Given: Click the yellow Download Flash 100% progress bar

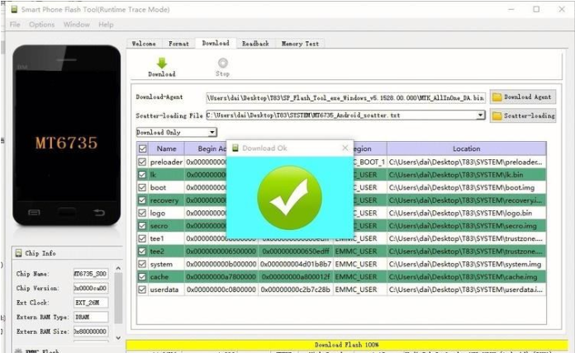Looking at the screenshot, I should (x=346, y=345).
